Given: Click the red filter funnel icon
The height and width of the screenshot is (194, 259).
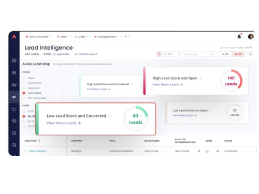Looking at the screenshot, I should (x=159, y=54).
